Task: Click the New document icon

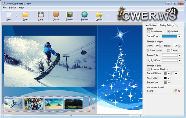Action: [9, 14]
